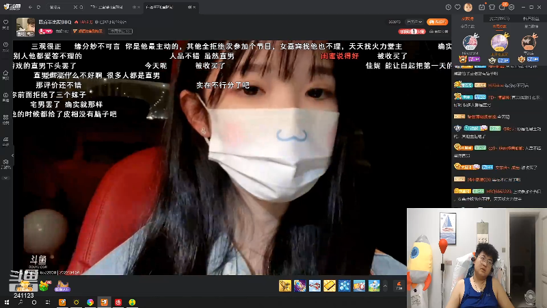The height and width of the screenshot is (308, 547).
Task: Open the Chrome icon on the taskbar
Action: [90, 303]
